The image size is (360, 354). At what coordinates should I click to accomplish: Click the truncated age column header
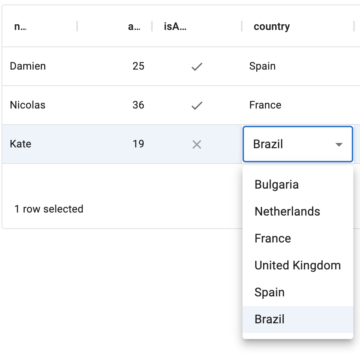coord(134,27)
